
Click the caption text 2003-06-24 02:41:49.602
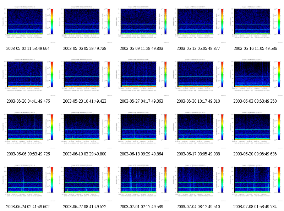coord(28,207)
